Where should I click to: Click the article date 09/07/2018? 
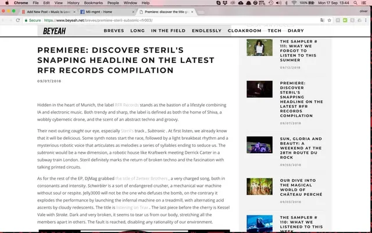tap(49, 81)
